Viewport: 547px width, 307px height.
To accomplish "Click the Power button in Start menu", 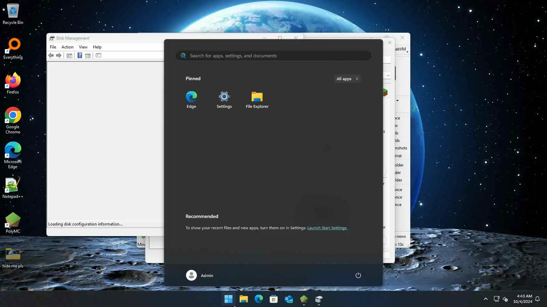I will tap(358, 275).
